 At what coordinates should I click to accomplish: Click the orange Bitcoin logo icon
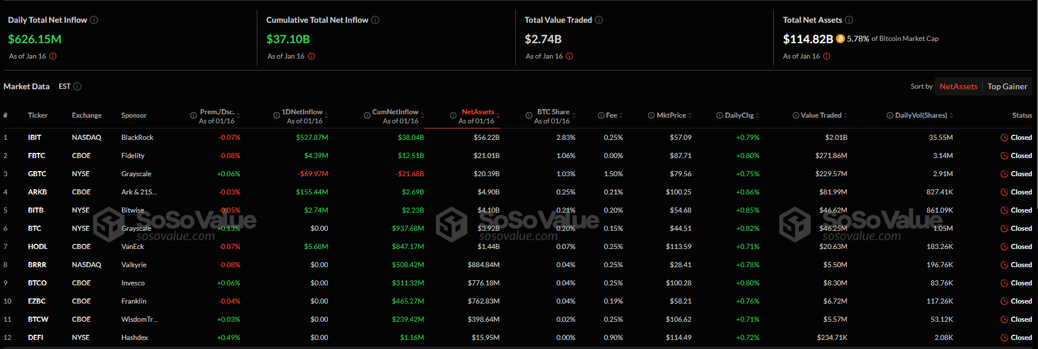[840, 39]
